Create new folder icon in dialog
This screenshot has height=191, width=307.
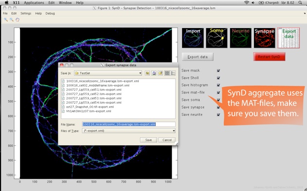pos(161,73)
